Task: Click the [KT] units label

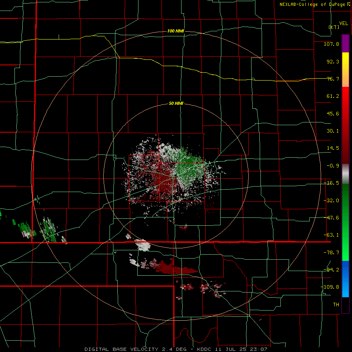Action: [334, 27]
